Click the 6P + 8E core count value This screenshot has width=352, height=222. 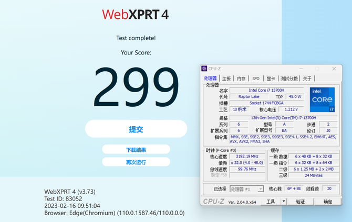coord(294,188)
